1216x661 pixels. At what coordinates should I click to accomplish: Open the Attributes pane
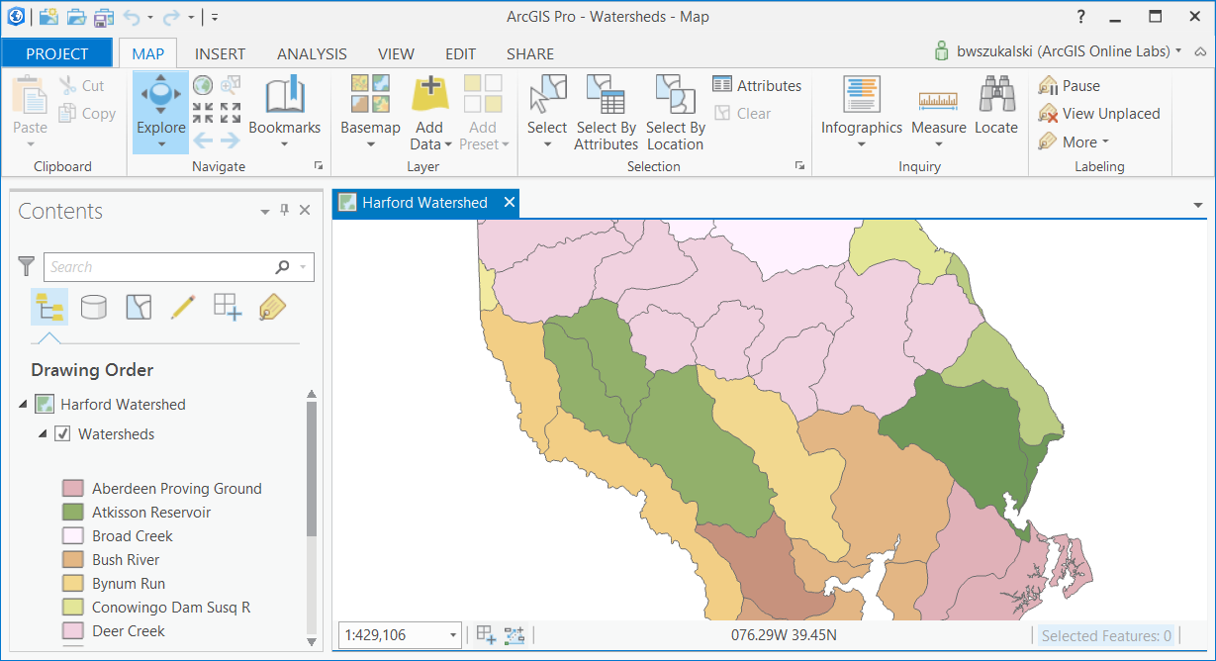pos(757,86)
